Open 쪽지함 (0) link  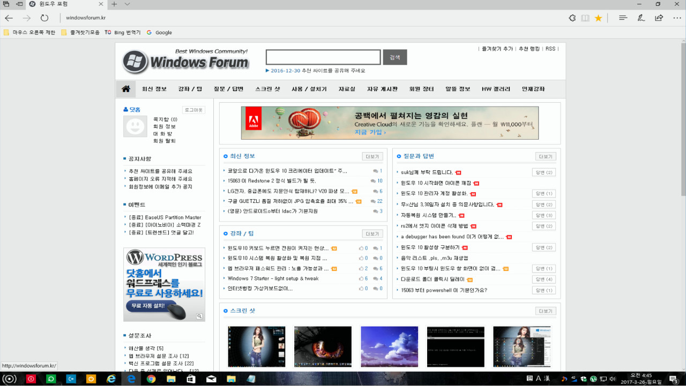point(165,119)
